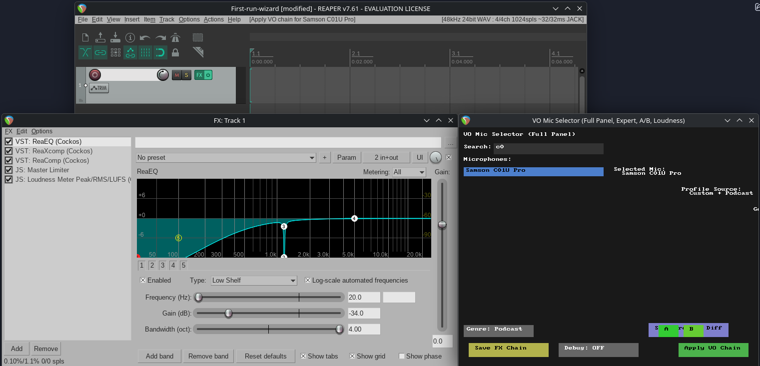Viewport: 760px width, 366px height.
Task: Open the No preset dropdown
Action: [226, 158]
